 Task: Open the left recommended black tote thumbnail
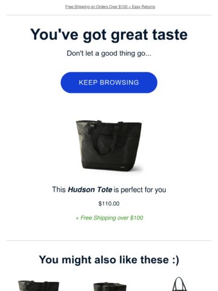38,286
